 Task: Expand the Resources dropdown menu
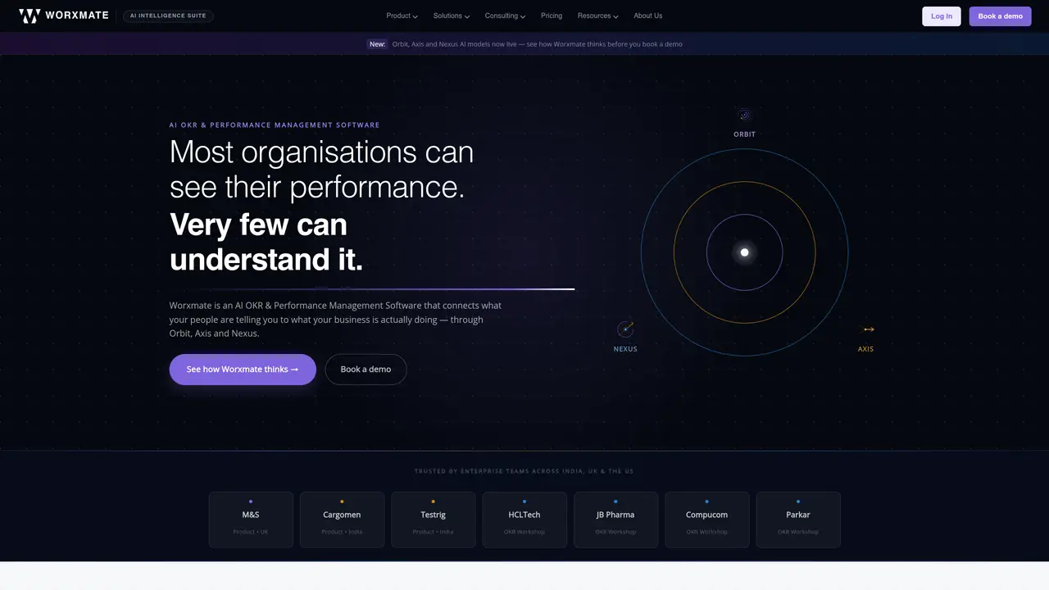tap(597, 16)
